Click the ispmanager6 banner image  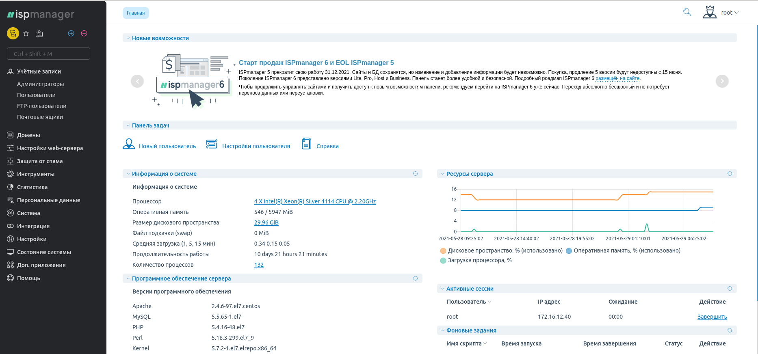click(x=193, y=81)
